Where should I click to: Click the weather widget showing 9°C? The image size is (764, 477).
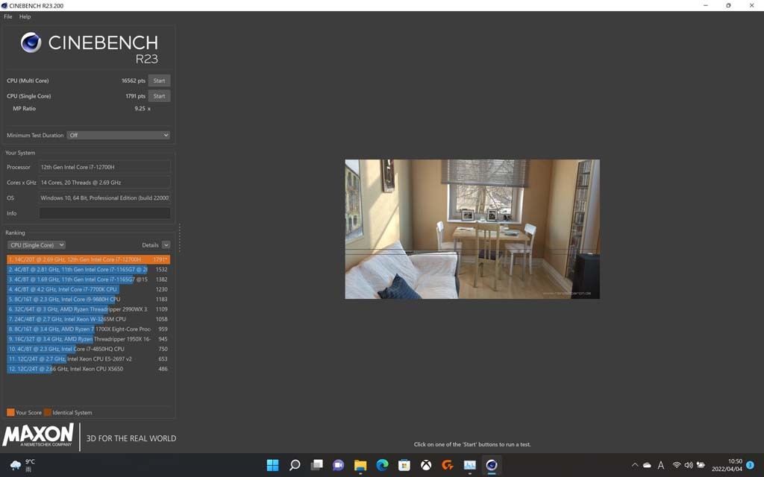point(22,465)
